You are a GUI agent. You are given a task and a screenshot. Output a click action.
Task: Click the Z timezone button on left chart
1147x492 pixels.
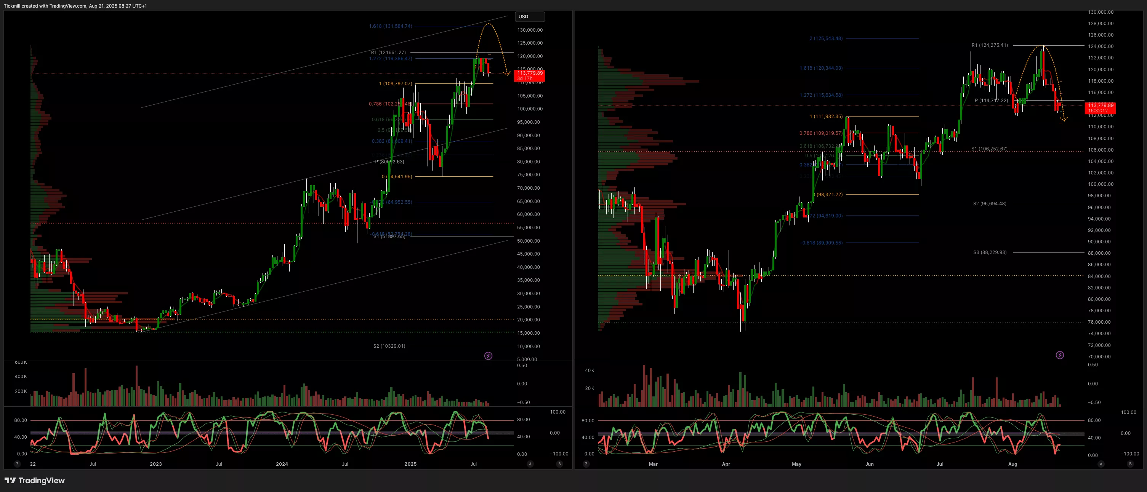click(x=18, y=464)
